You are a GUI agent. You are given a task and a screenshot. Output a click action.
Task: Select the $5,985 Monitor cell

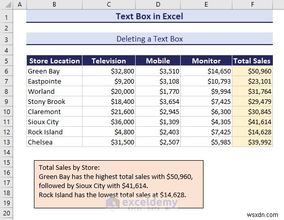[206, 142]
